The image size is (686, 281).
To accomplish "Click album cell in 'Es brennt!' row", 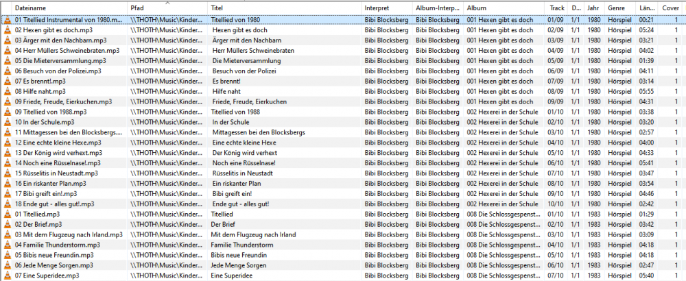I will click(500, 82).
